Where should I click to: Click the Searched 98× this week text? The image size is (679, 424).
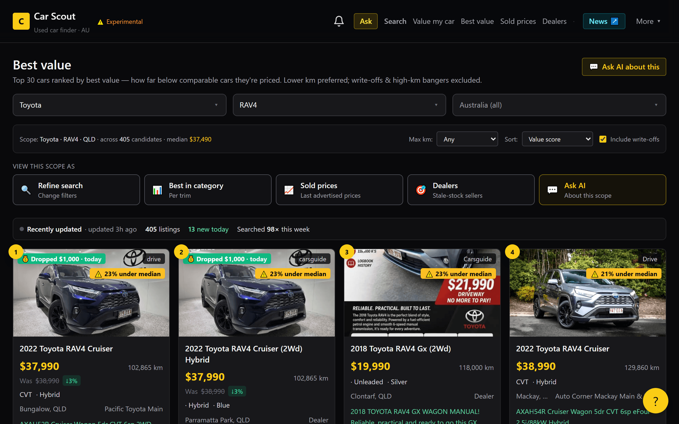(273, 229)
